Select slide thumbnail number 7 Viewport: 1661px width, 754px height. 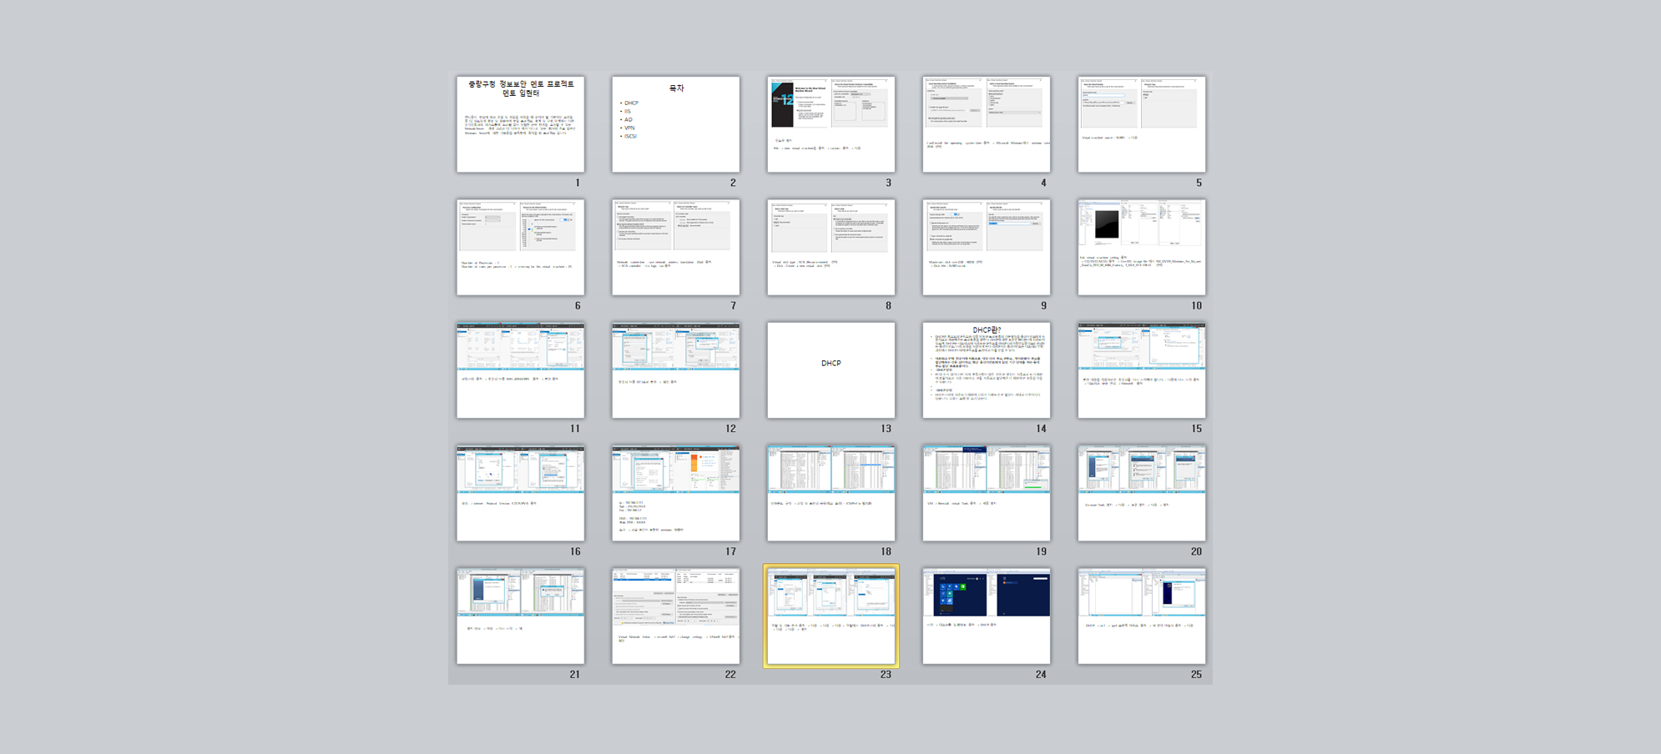coord(675,247)
